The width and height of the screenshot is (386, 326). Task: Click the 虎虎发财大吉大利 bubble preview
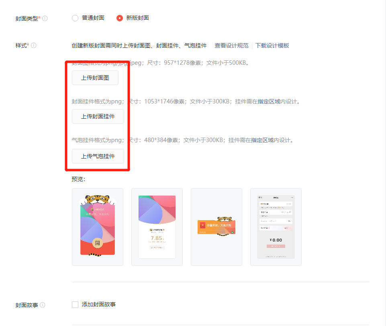(216, 227)
